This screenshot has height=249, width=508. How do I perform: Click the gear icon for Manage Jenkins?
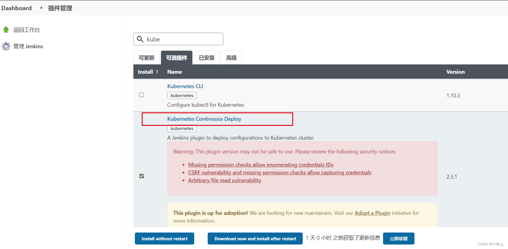tap(6, 46)
